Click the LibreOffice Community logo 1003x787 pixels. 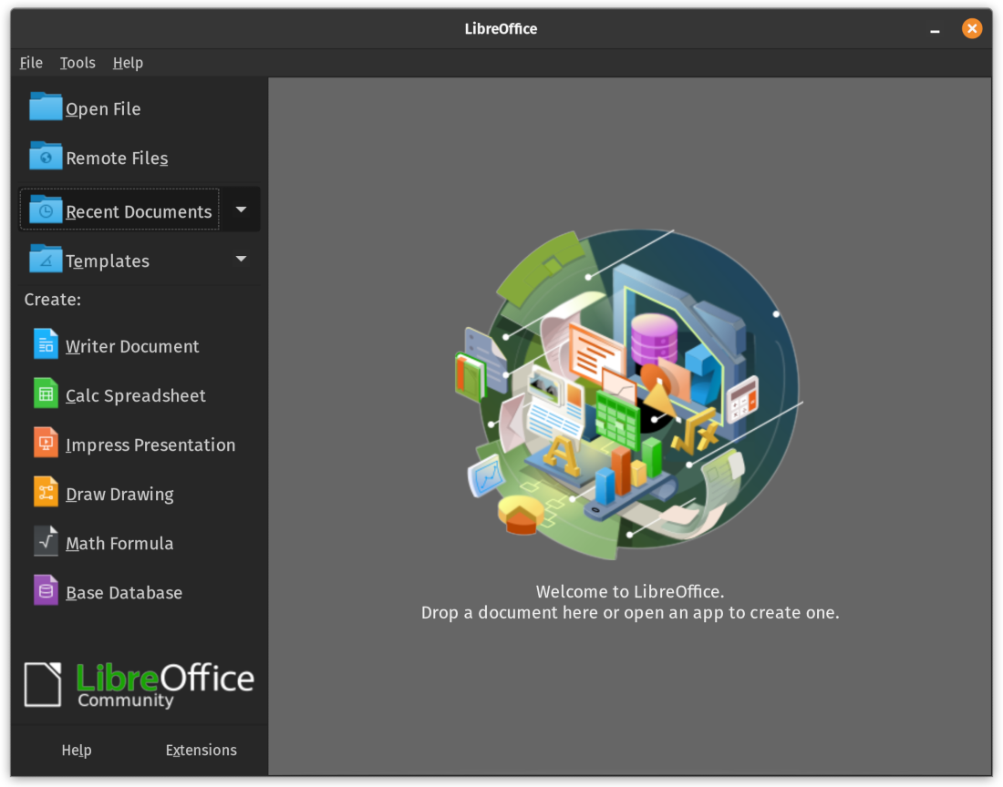click(139, 683)
